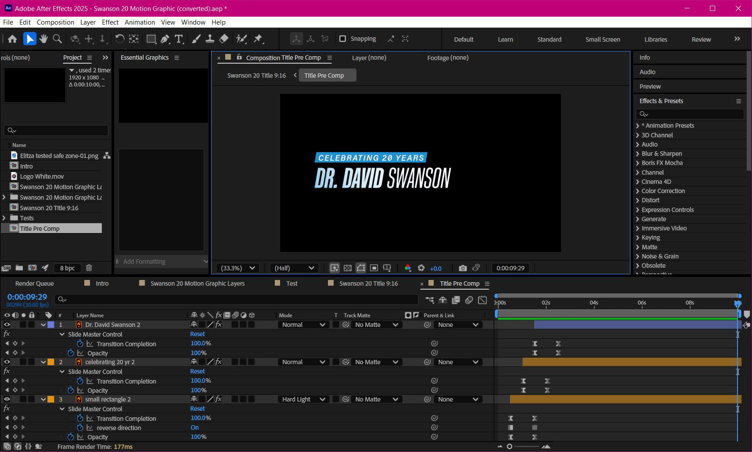Viewport: 752px width, 452px height.
Task: Toggle stopwatch for reverse direction property
Action: (80, 427)
